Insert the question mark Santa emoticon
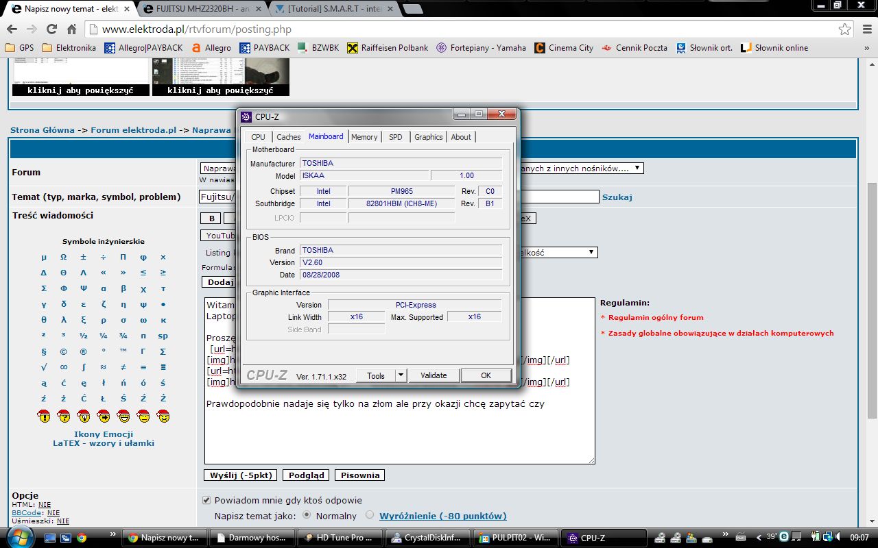Image resolution: width=878 pixels, height=548 pixels. click(x=64, y=415)
